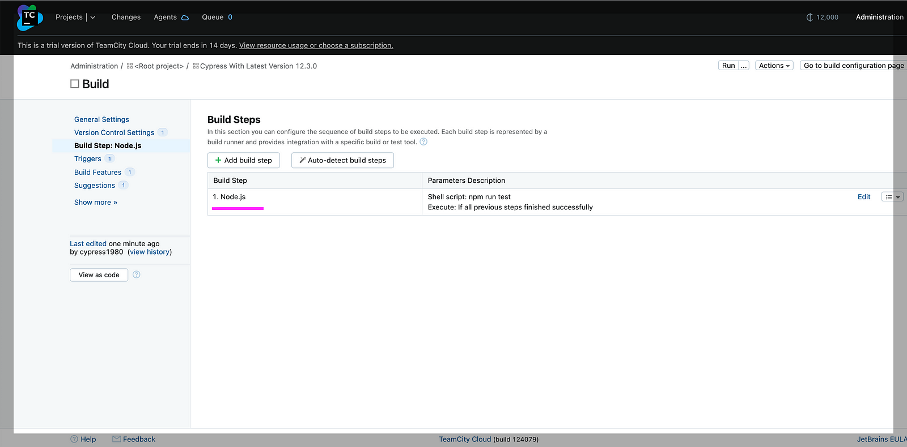Click the View as code button
907x447 pixels.
coord(99,275)
